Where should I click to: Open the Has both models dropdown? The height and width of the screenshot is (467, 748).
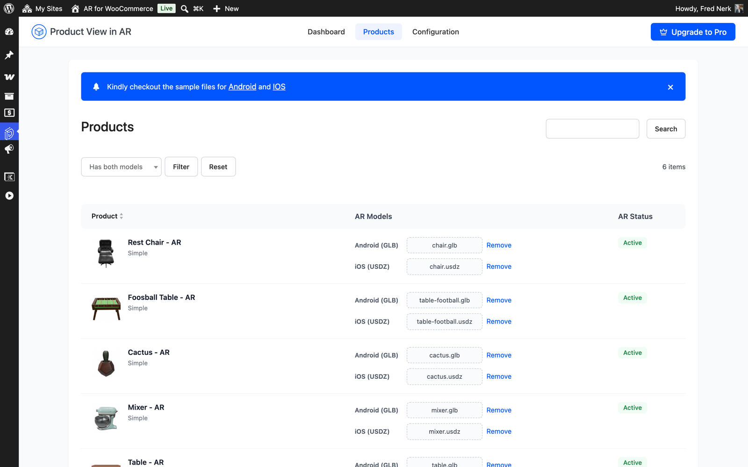121,167
